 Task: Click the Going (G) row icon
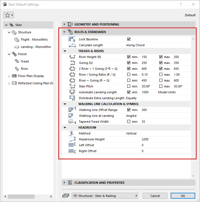coord(73,63)
